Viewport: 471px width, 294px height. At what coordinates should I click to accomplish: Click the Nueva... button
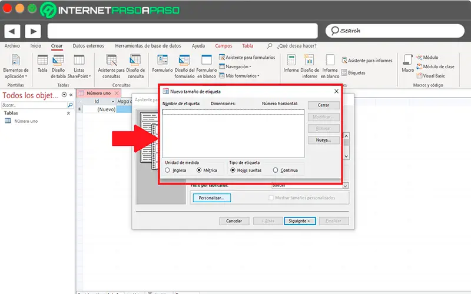(323, 140)
